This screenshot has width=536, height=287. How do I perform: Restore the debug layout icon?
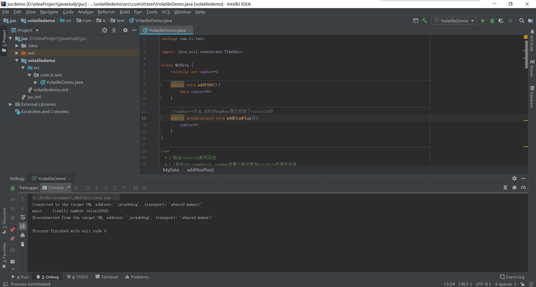tap(13, 262)
